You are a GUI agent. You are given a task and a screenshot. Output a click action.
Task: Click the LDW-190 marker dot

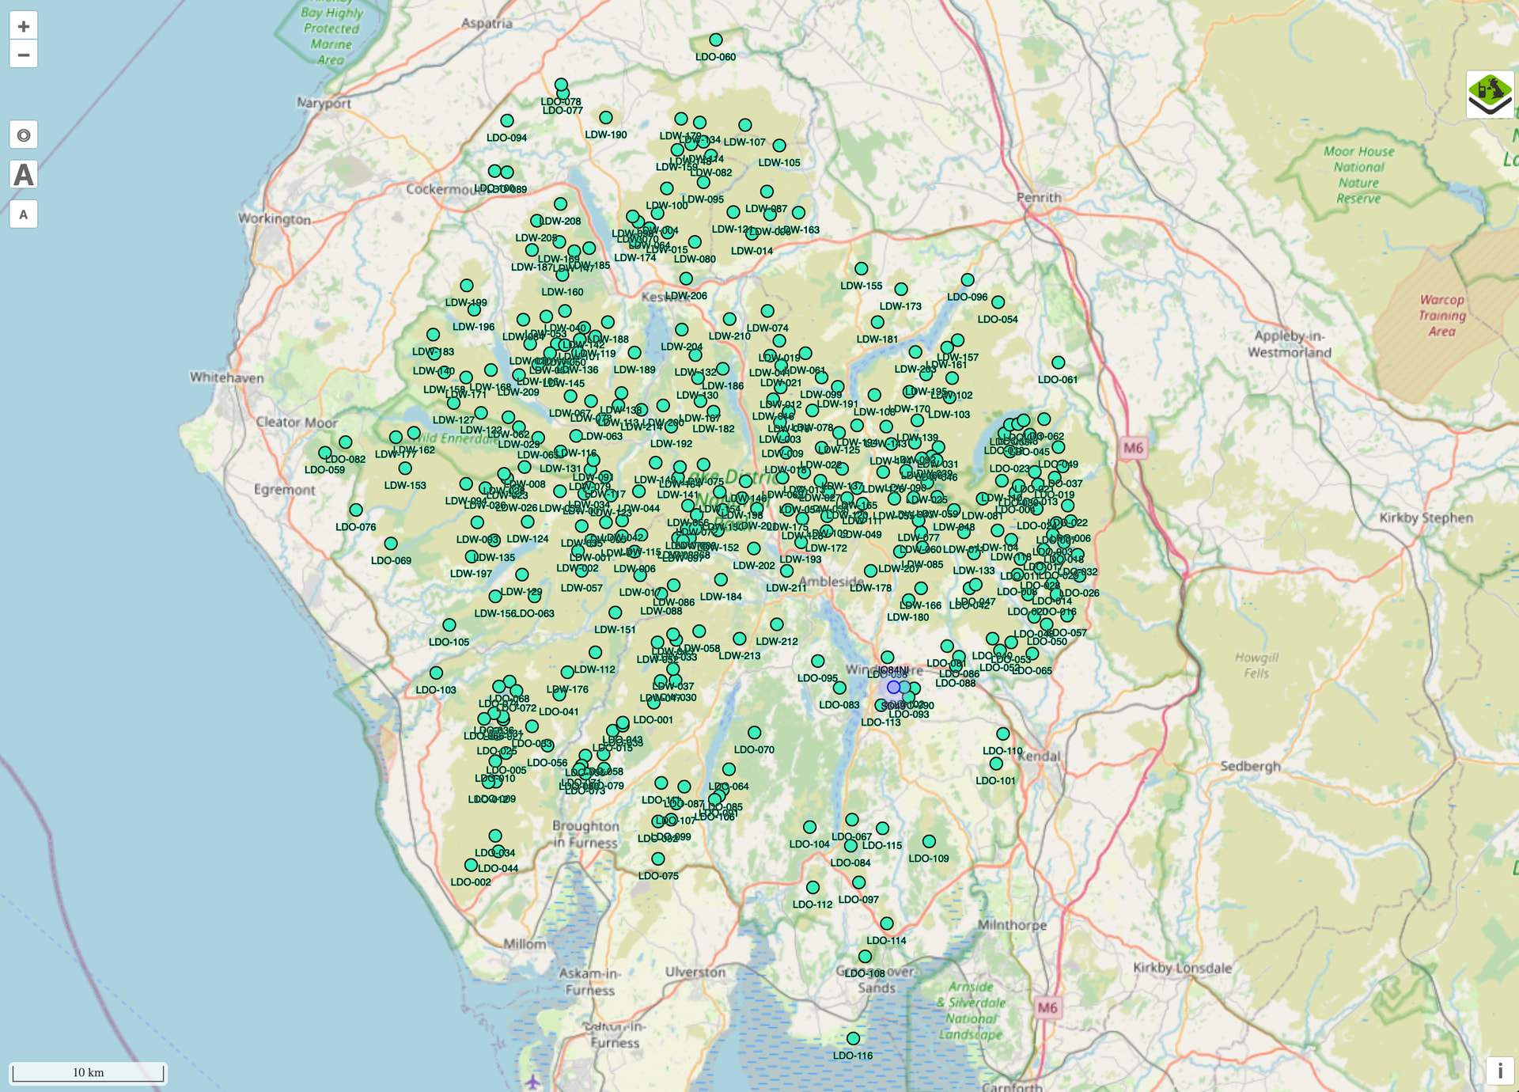click(x=606, y=118)
